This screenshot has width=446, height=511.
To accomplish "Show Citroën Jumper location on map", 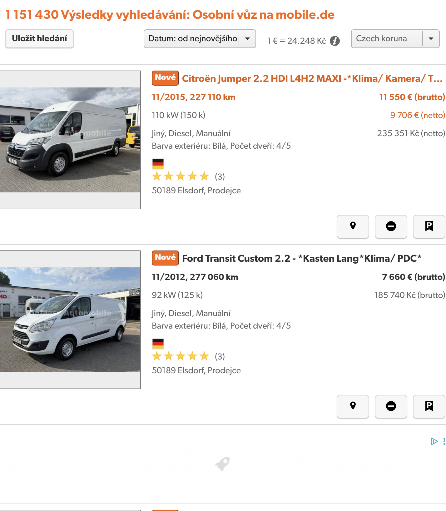I will pos(353,226).
